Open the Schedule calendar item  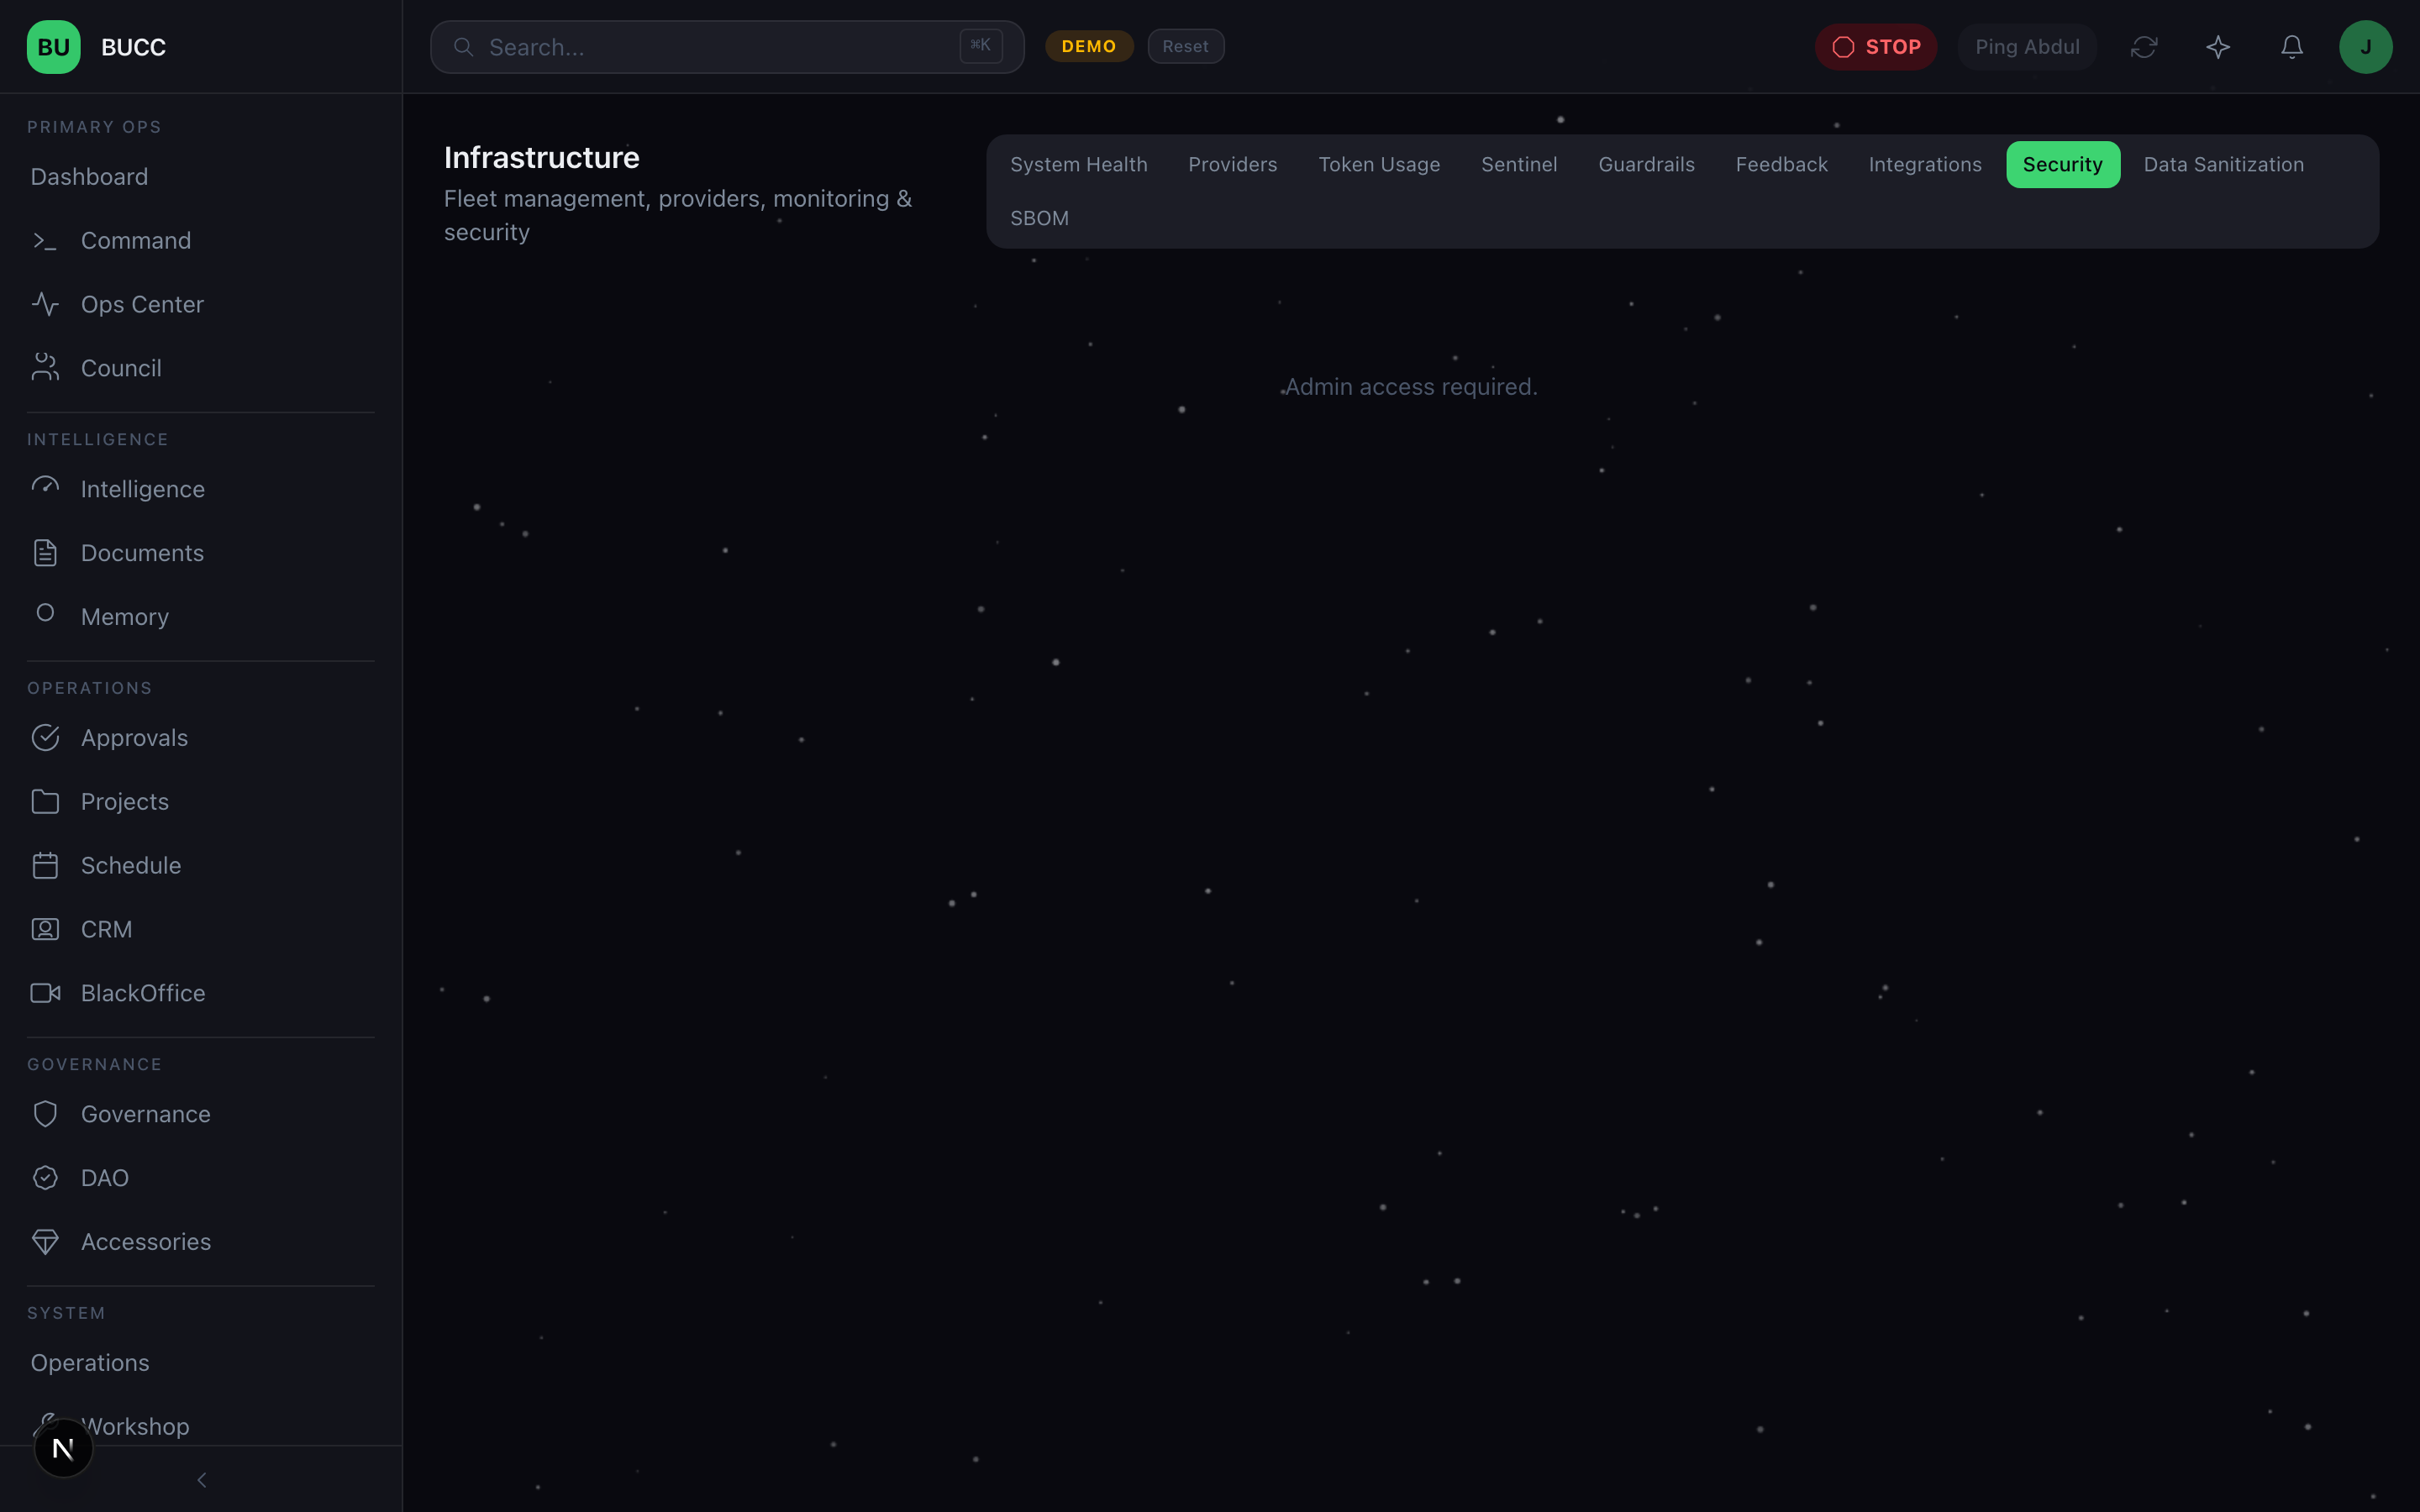pyautogui.click(x=131, y=865)
